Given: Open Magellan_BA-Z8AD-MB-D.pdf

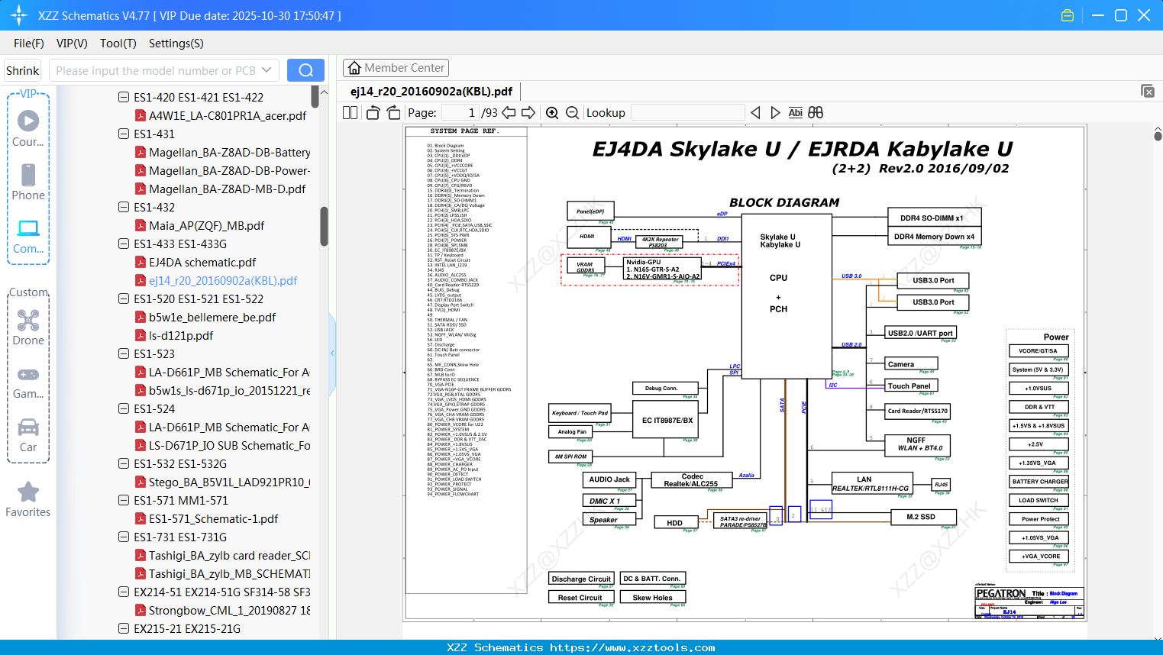Looking at the screenshot, I should [x=227, y=189].
